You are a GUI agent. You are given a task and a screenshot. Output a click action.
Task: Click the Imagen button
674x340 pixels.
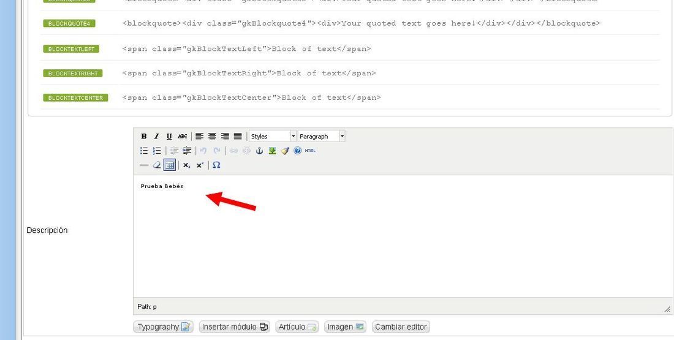[x=346, y=327]
